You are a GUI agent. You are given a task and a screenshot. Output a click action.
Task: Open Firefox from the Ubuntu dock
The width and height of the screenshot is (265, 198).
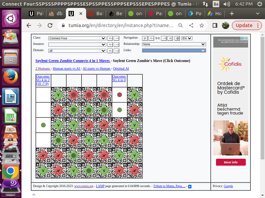[11, 78]
